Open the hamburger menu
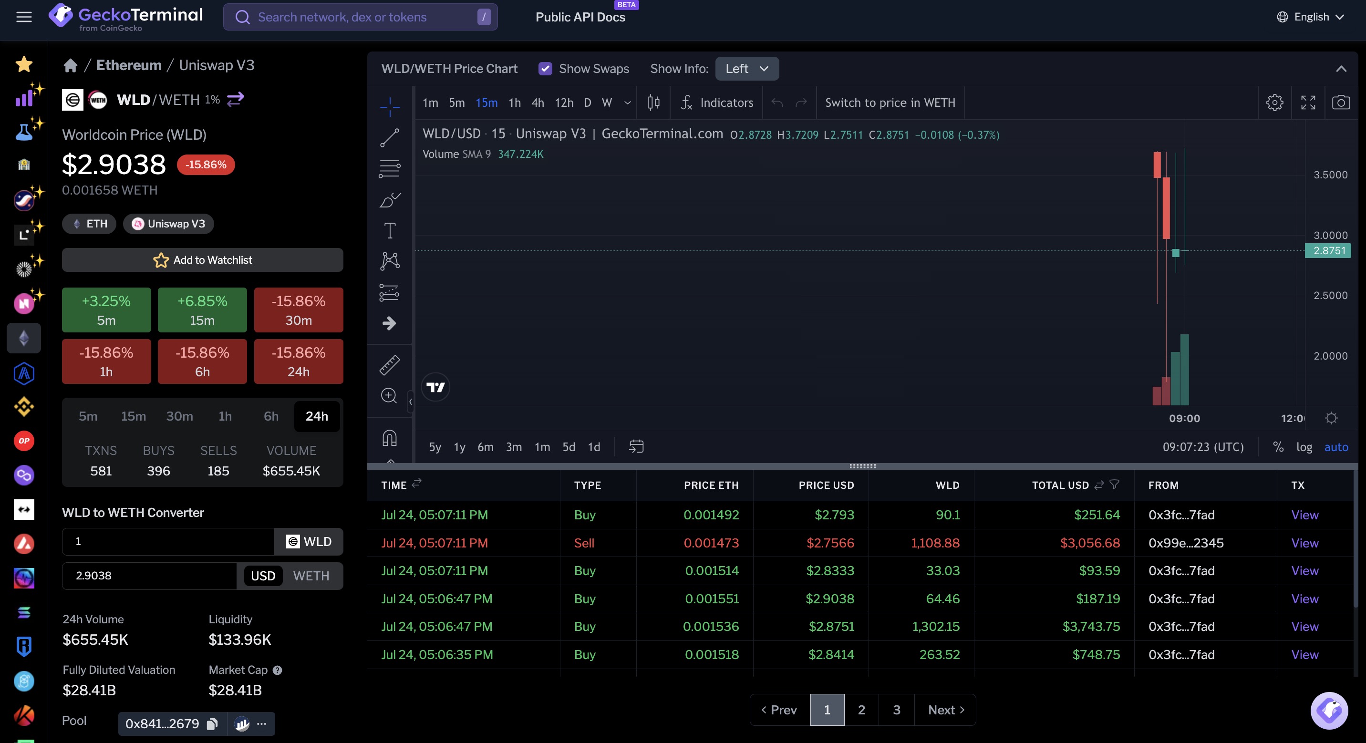Screen dimensions: 1366x743 (24, 17)
